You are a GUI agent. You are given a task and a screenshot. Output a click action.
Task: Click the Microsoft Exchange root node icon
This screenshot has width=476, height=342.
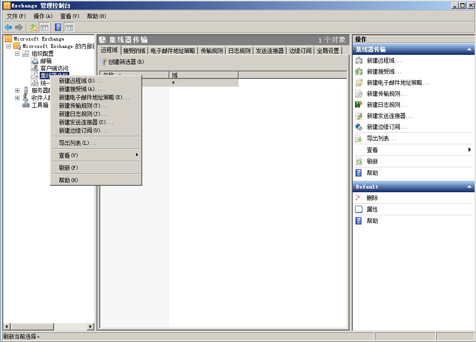pos(8,39)
